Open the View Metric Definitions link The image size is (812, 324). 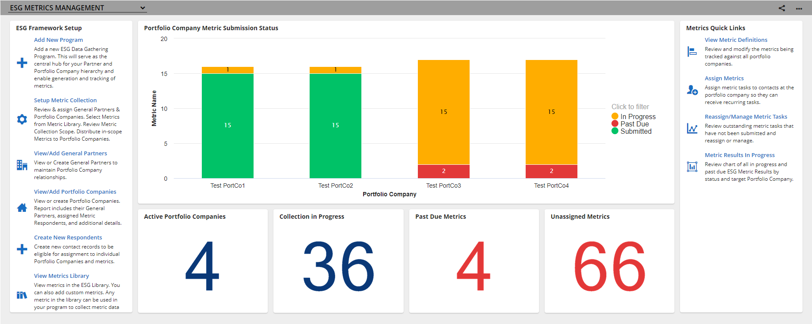tap(736, 40)
